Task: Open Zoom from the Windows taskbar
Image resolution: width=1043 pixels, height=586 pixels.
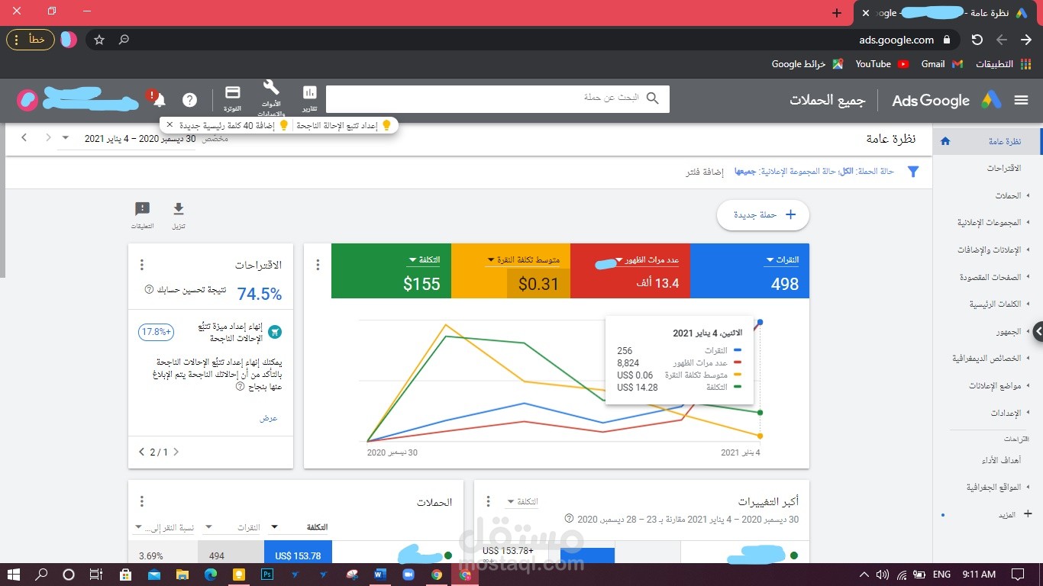Action: point(408,575)
